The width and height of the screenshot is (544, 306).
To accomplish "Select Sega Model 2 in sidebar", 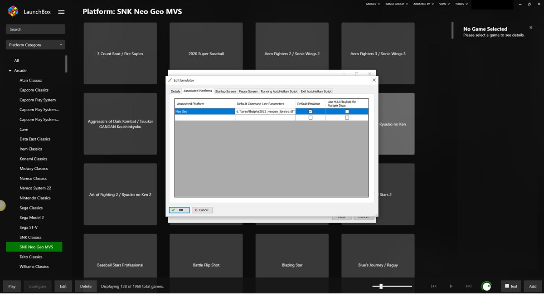I will point(32,218).
